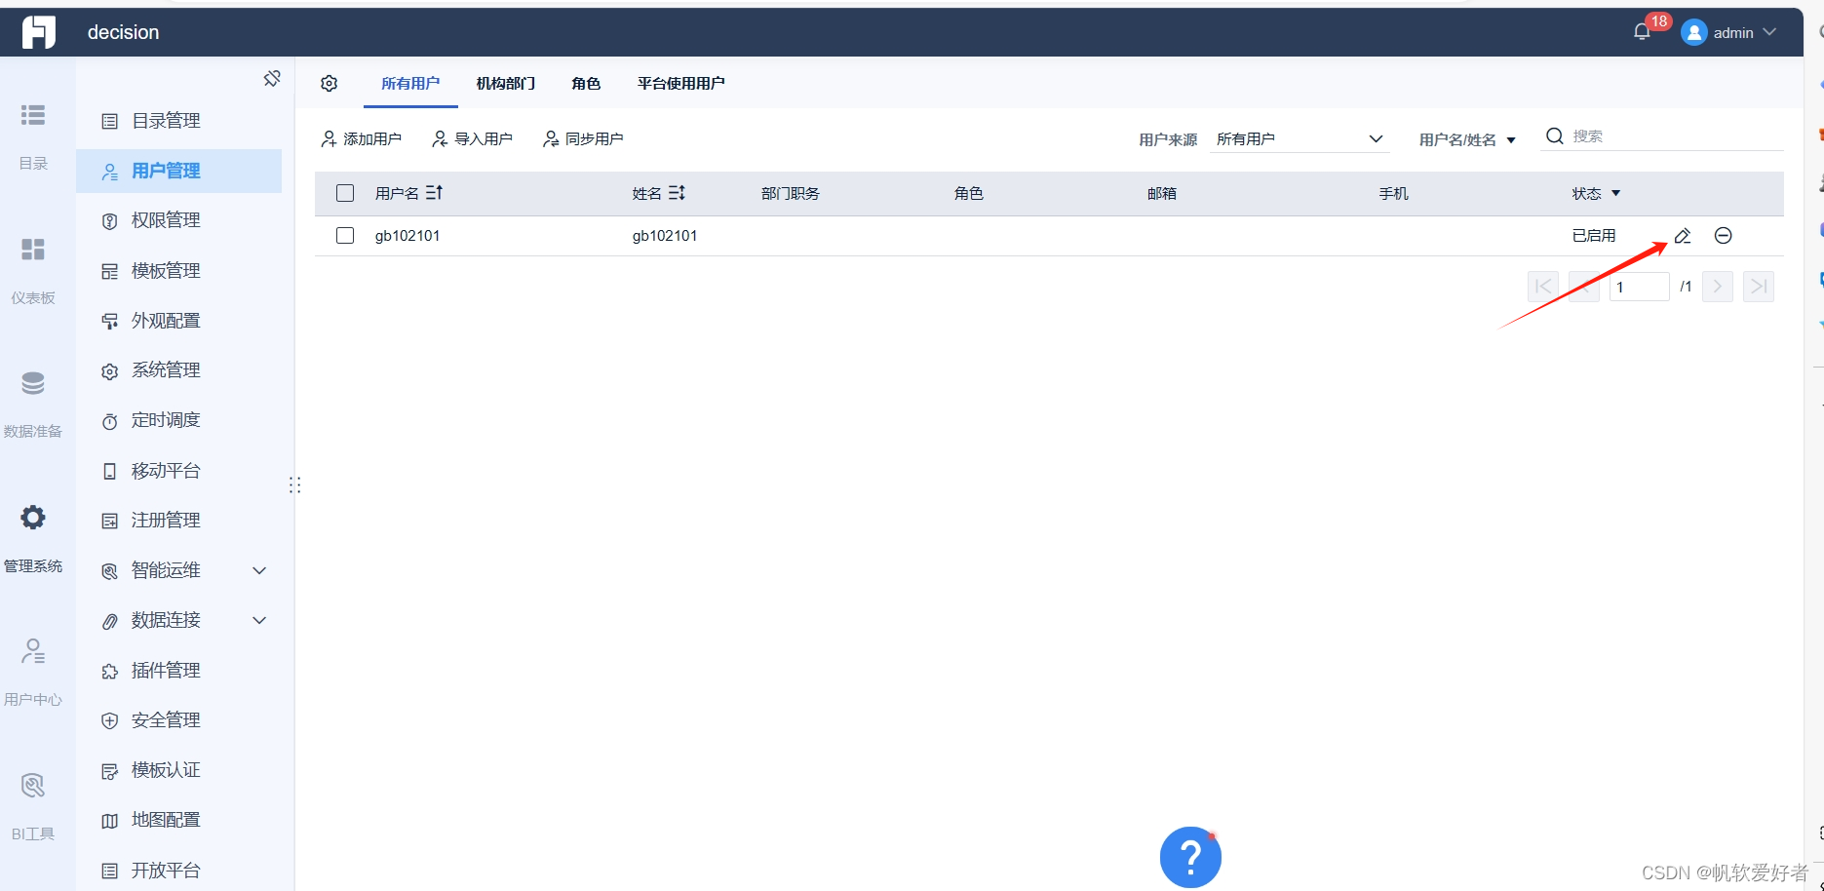The image size is (1824, 891).
Task: Open 移动平台 in the side menu
Action: point(179,471)
